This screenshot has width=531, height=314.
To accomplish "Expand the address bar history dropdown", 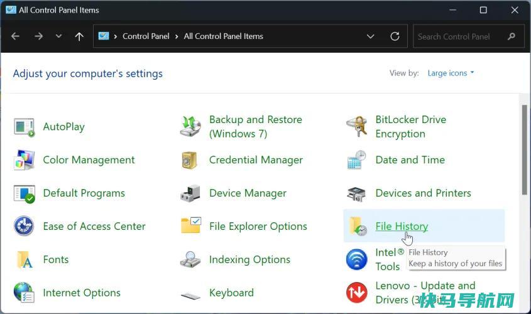I will (371, 36).
